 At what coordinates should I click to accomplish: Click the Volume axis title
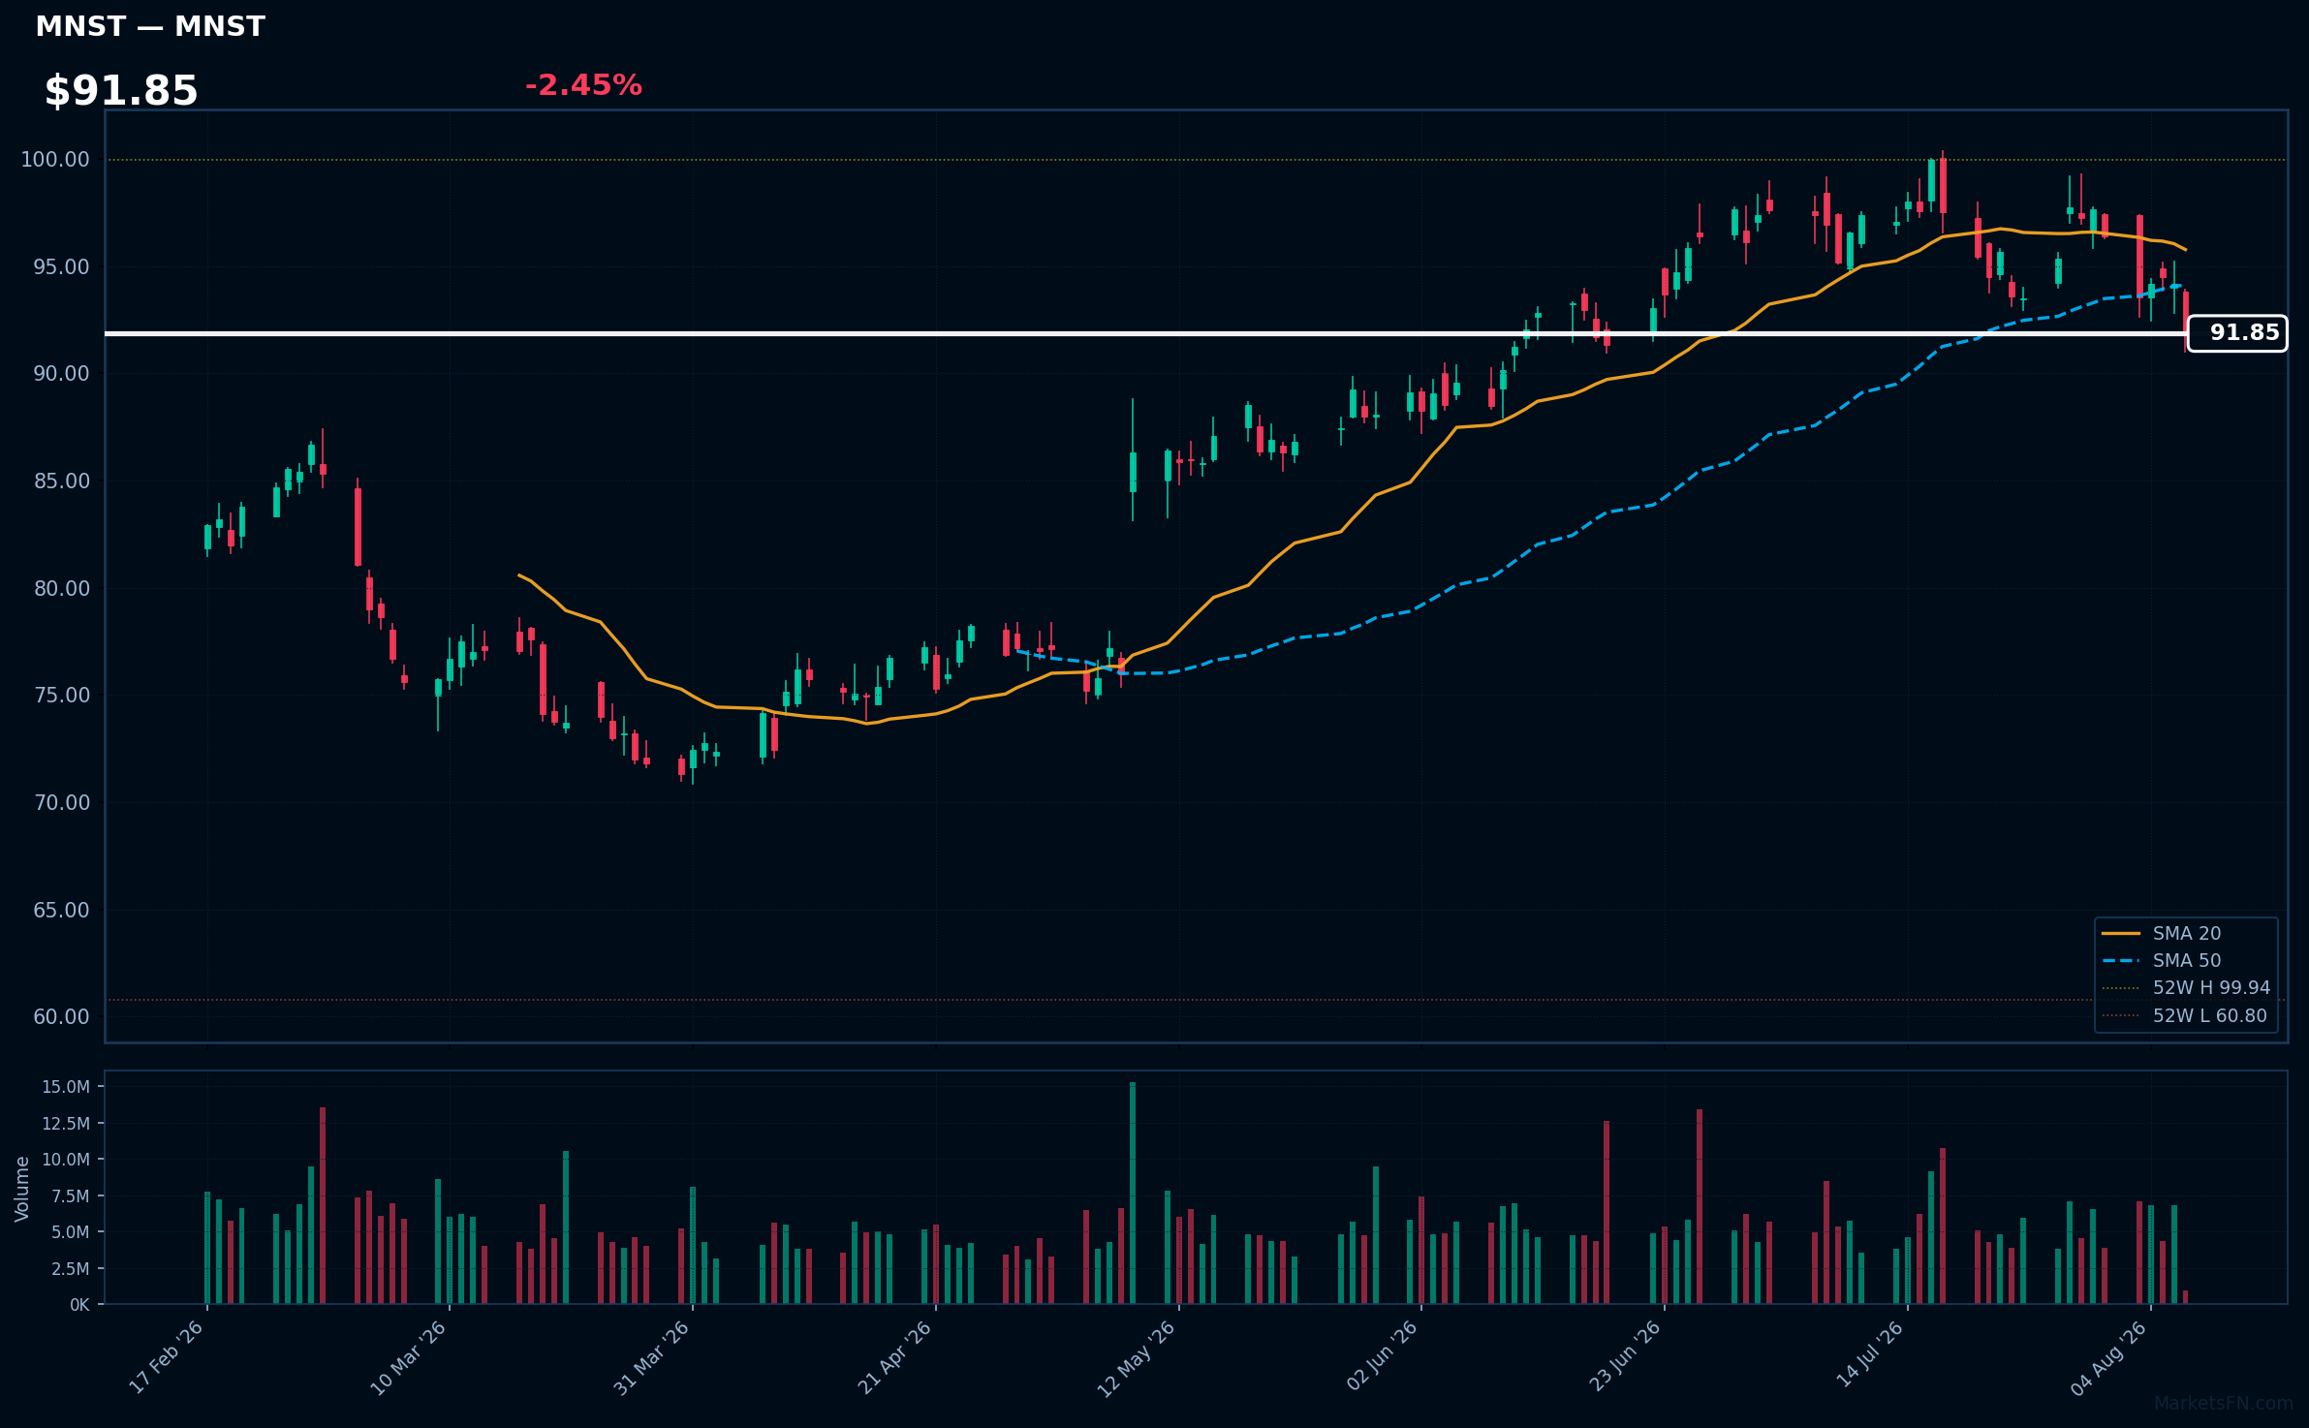point(22,1189)
